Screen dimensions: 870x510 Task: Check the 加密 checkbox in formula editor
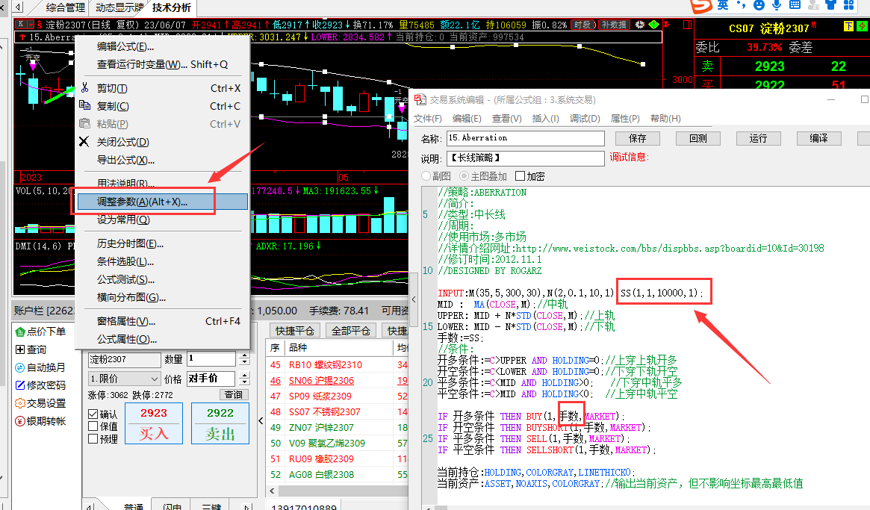click(520, 176)
